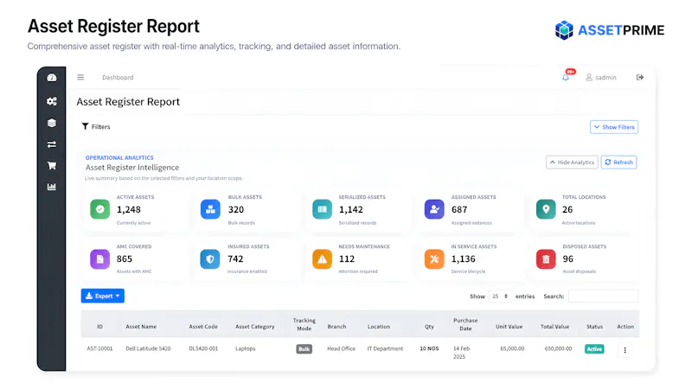Sort by the Qty column header
692x389 pixels.
click(x=429, y=327)
